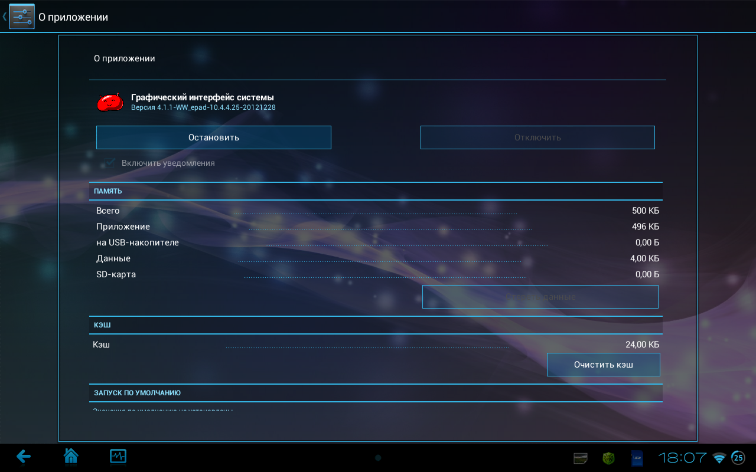
Task: Tap the blue SD card notification icon
Action: pos(637,458)
